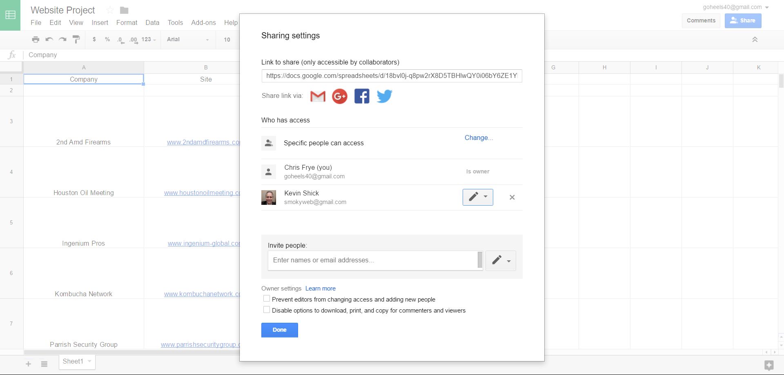The image size is (784, 375).
Task: Select the Paint format tool
Action: click(76, 40)
